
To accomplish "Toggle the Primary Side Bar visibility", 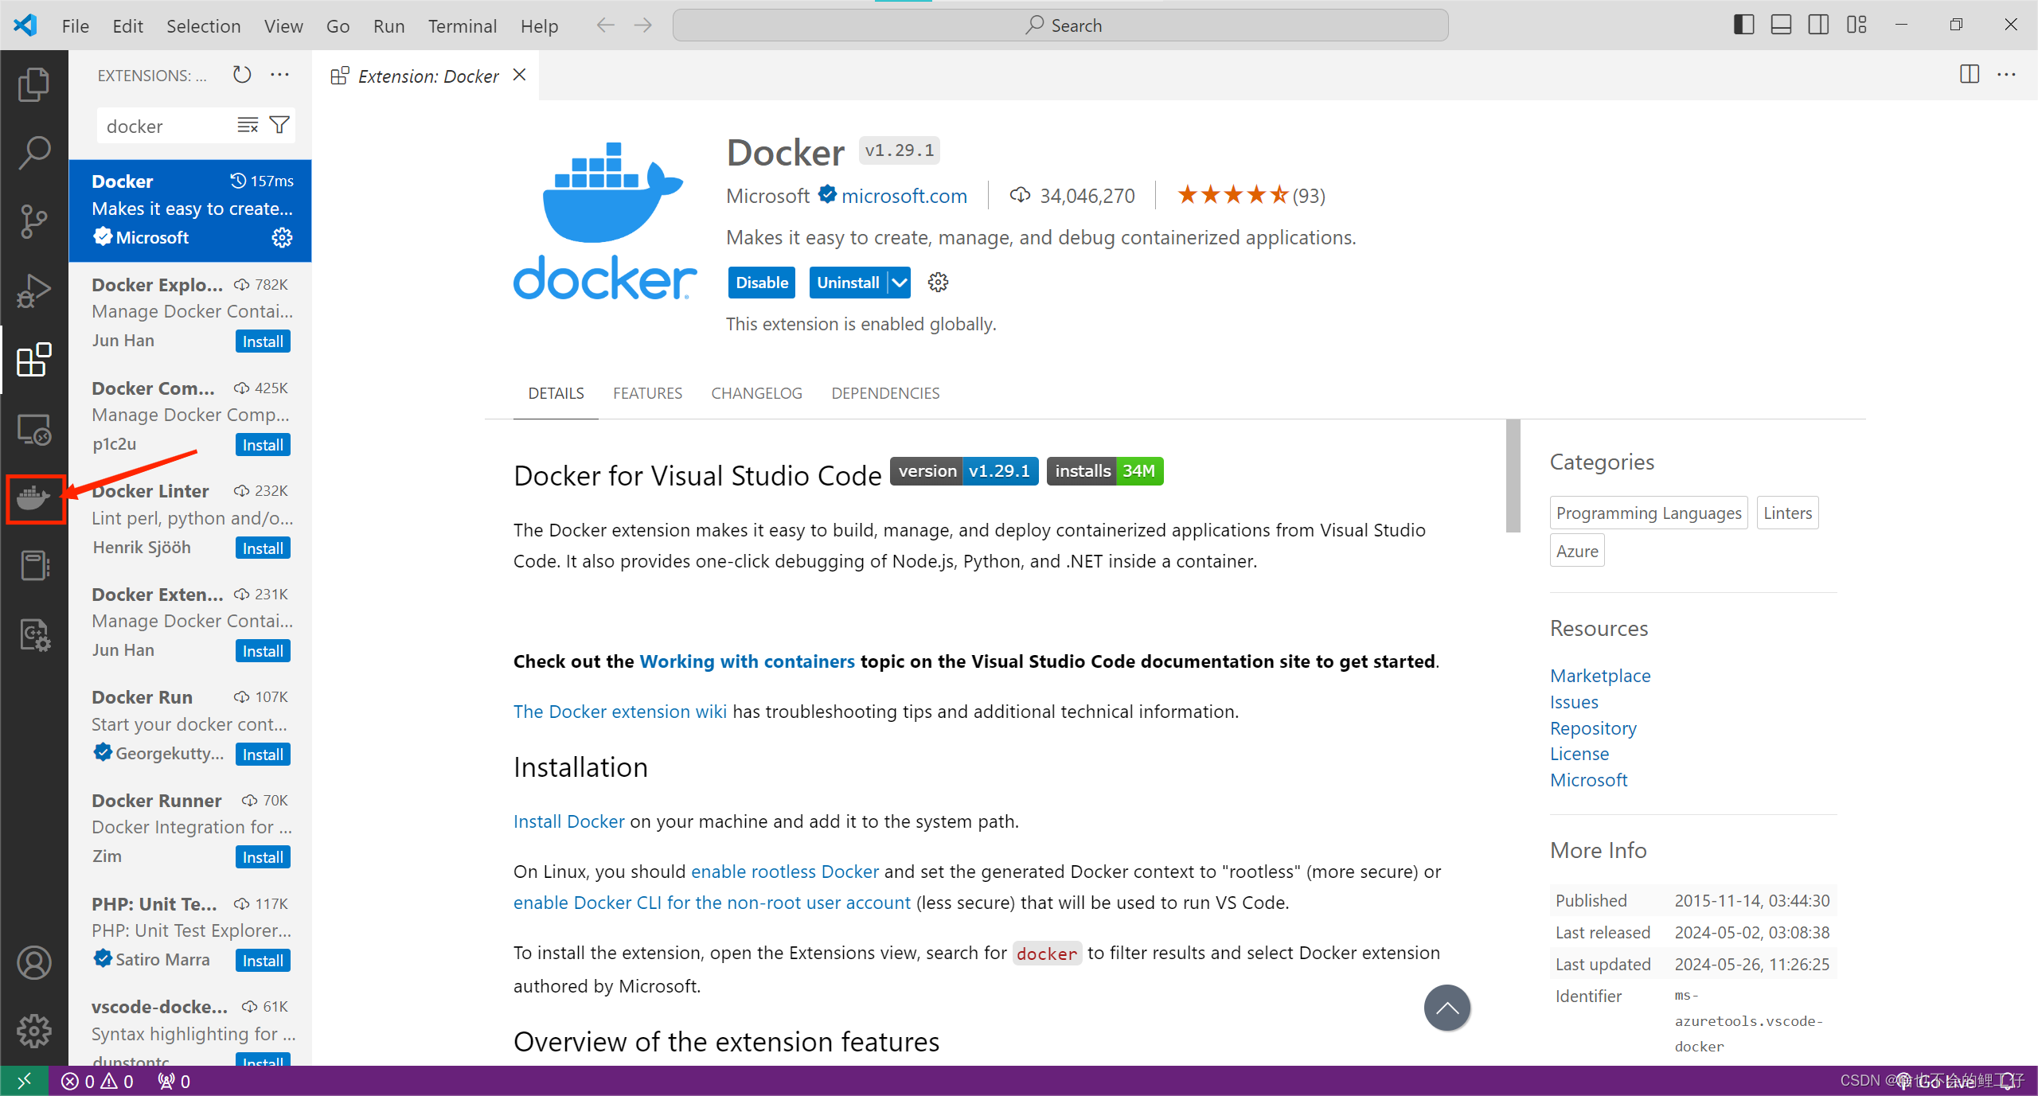I will pyautogui.click(x=1743, y=25).
